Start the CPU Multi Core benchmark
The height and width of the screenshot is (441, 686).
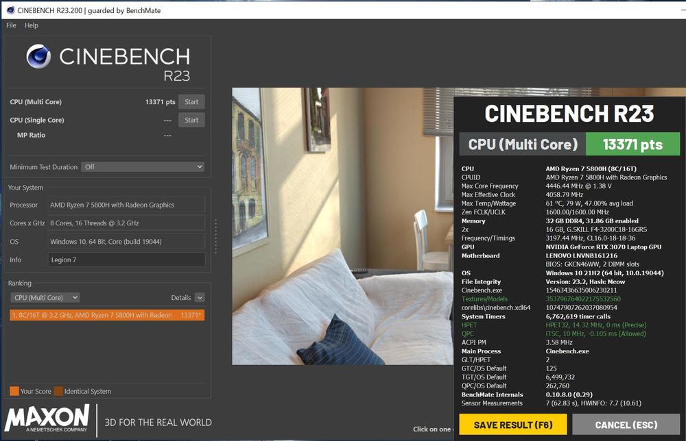coord(191,102)
